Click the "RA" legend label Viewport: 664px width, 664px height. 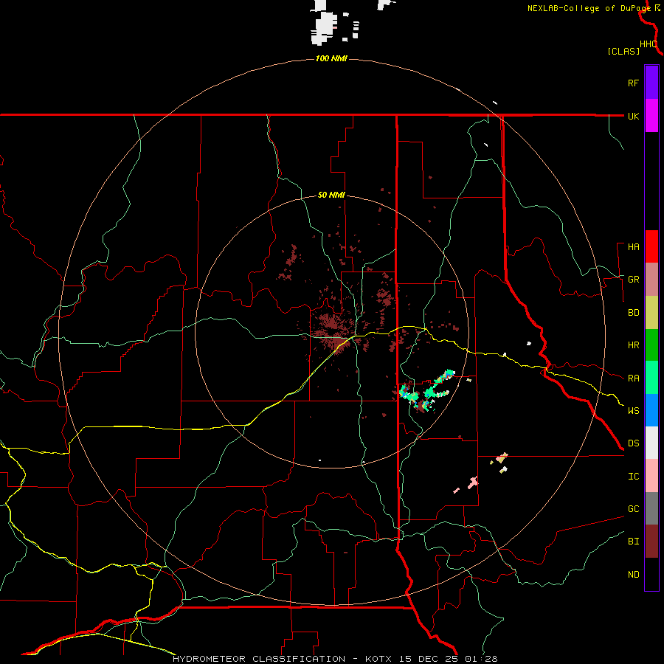633,378
